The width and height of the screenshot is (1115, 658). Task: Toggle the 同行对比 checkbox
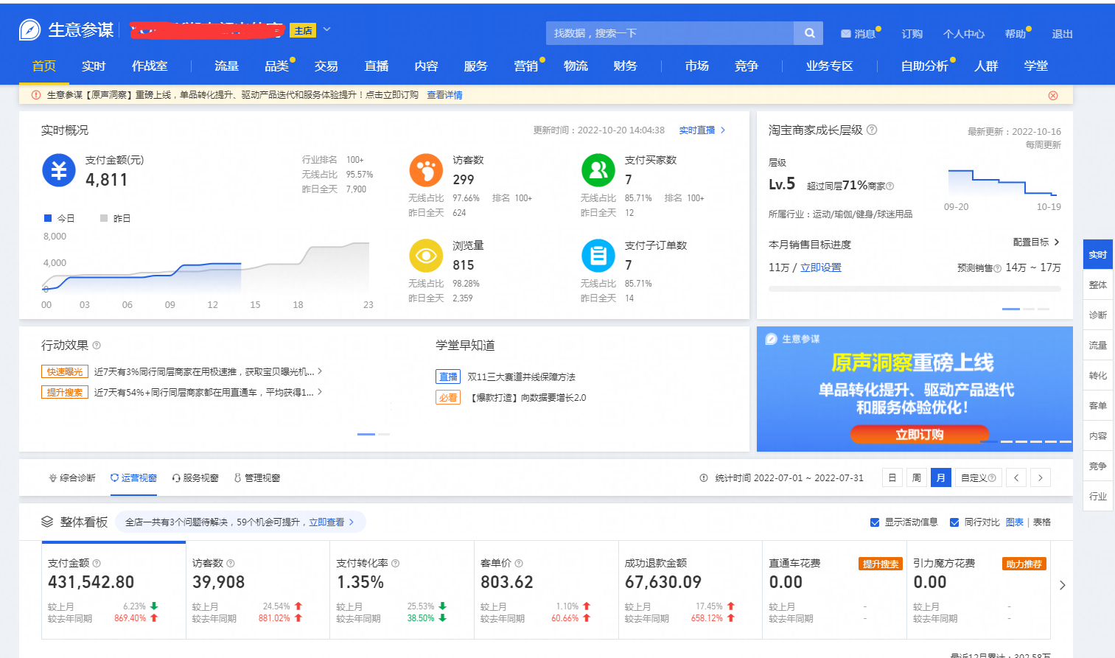954,522
